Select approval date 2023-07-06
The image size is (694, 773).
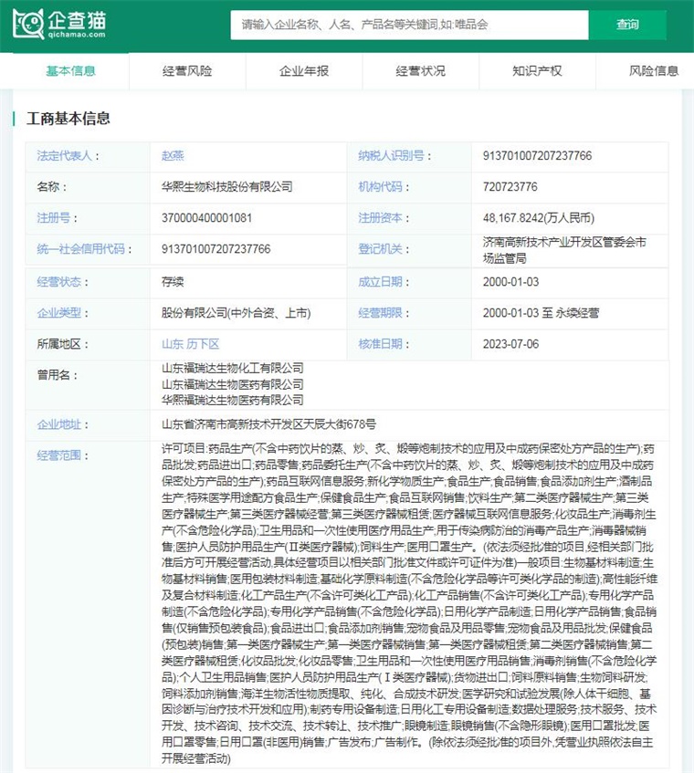(x=511, y=344)
